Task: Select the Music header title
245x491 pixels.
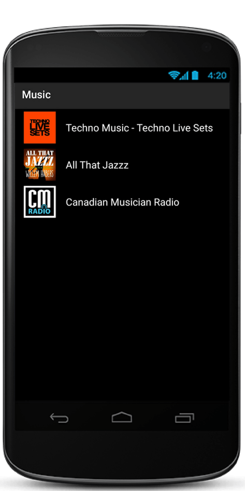Action: [x=36, y=95]
